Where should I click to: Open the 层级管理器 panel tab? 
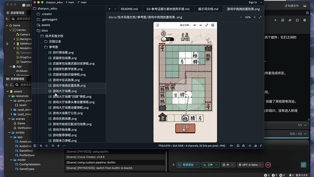tap(15, 13)
